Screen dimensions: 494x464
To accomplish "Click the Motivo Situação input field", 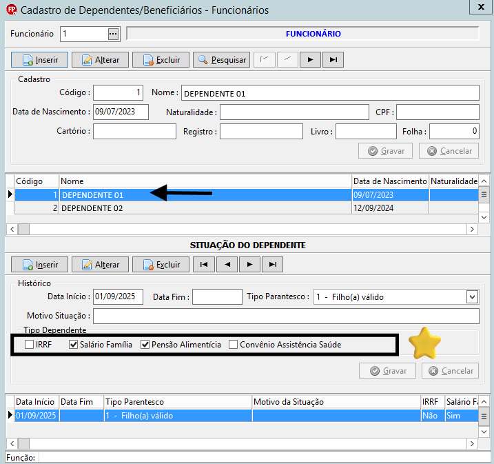I will coord(286,316).
